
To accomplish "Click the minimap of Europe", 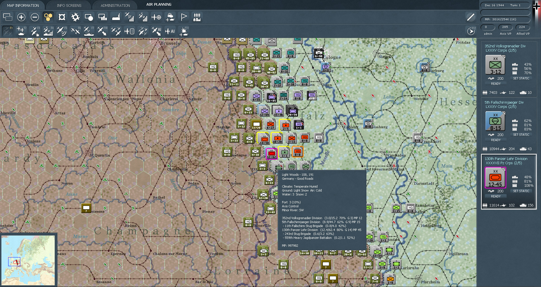I will 28,260.
